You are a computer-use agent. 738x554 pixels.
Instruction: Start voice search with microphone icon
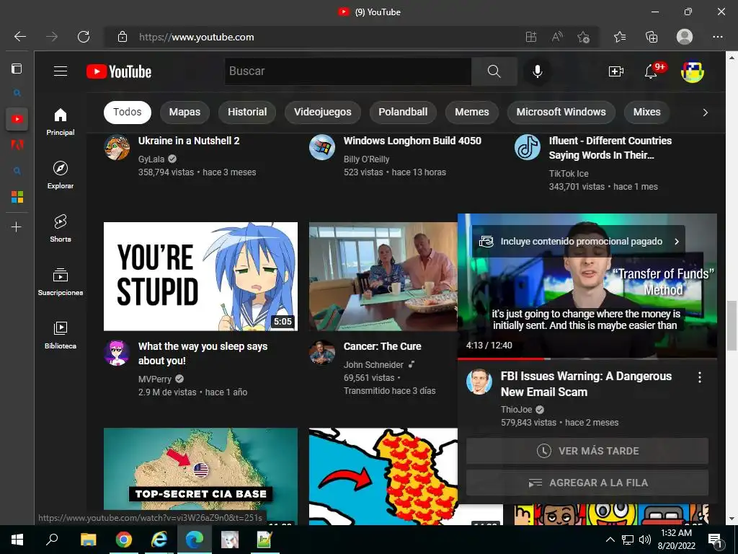[x=538, y=71]
